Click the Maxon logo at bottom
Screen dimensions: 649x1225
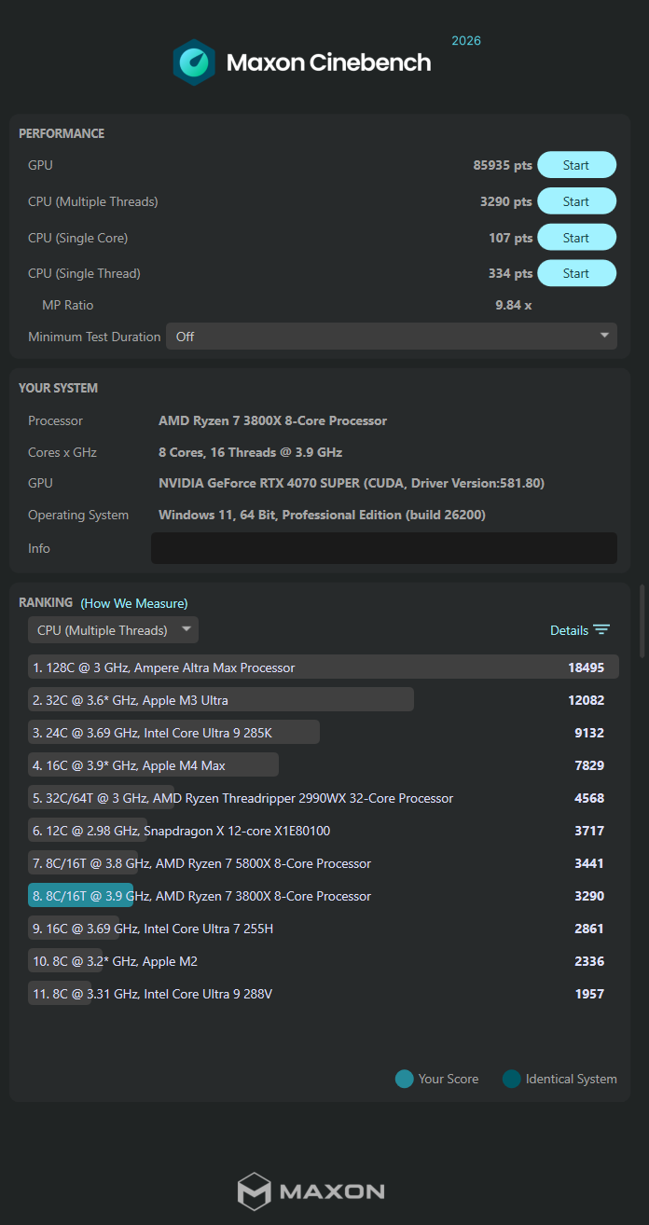pyautogui.click(x=311, y=1191)
